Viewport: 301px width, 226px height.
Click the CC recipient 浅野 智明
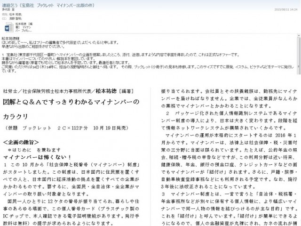pyautogui.click(x=16, y=19)
